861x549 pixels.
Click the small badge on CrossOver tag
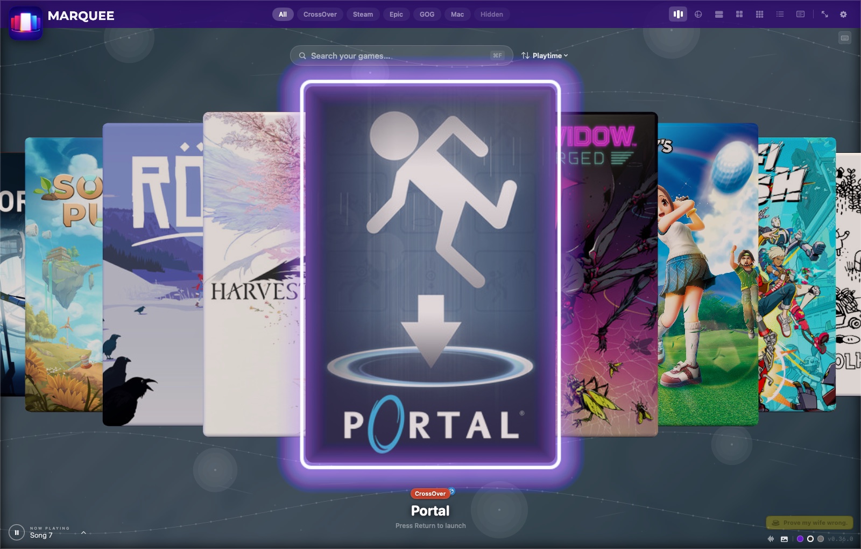click(451, 491)
